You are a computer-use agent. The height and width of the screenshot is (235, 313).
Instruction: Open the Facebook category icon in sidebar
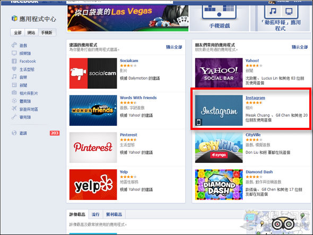[x=14, y=61]
